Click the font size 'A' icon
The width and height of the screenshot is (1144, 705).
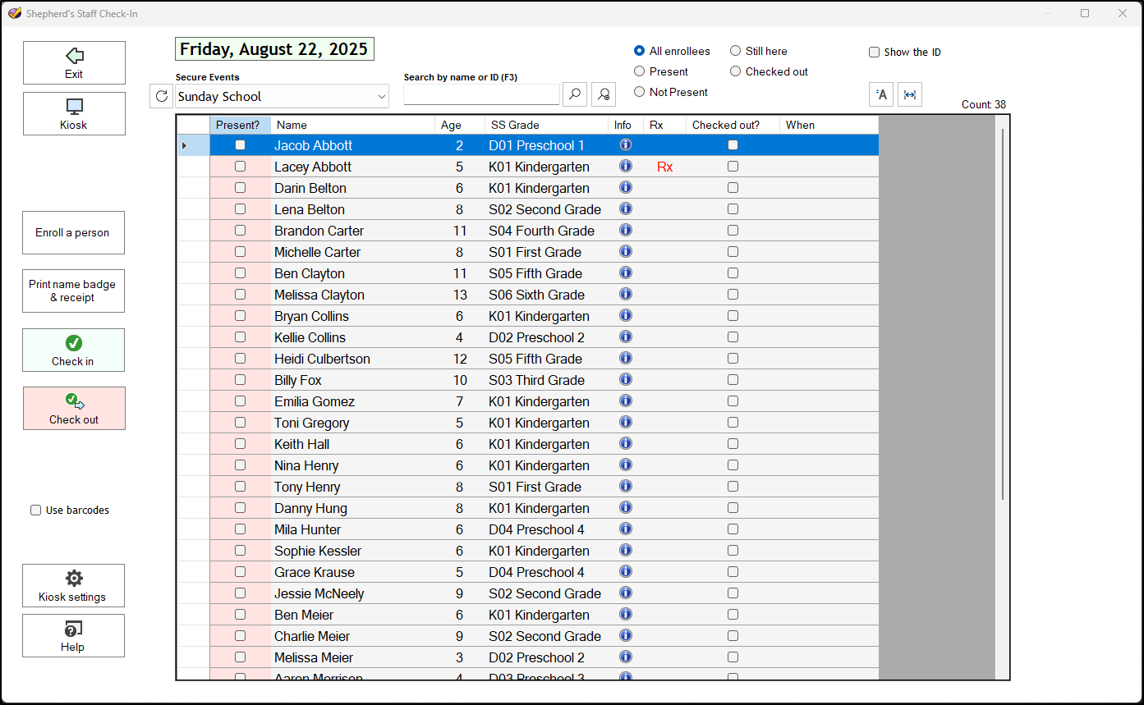(881, 94)
